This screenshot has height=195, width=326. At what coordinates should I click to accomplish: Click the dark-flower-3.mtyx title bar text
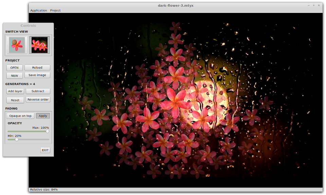(x=176, y=6)
